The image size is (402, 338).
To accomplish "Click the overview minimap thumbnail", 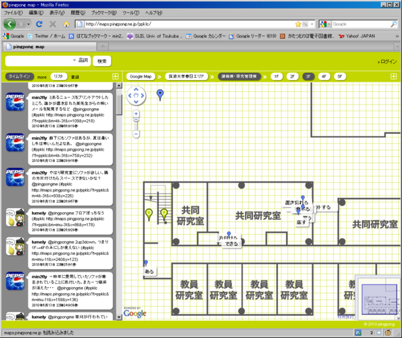I will click(x=379, y=299).
